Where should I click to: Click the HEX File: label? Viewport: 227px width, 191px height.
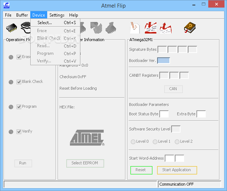tap(67, 107)
